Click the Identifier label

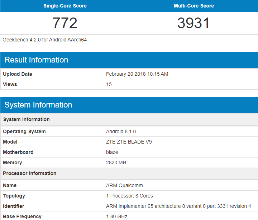[x=14, y=206]
